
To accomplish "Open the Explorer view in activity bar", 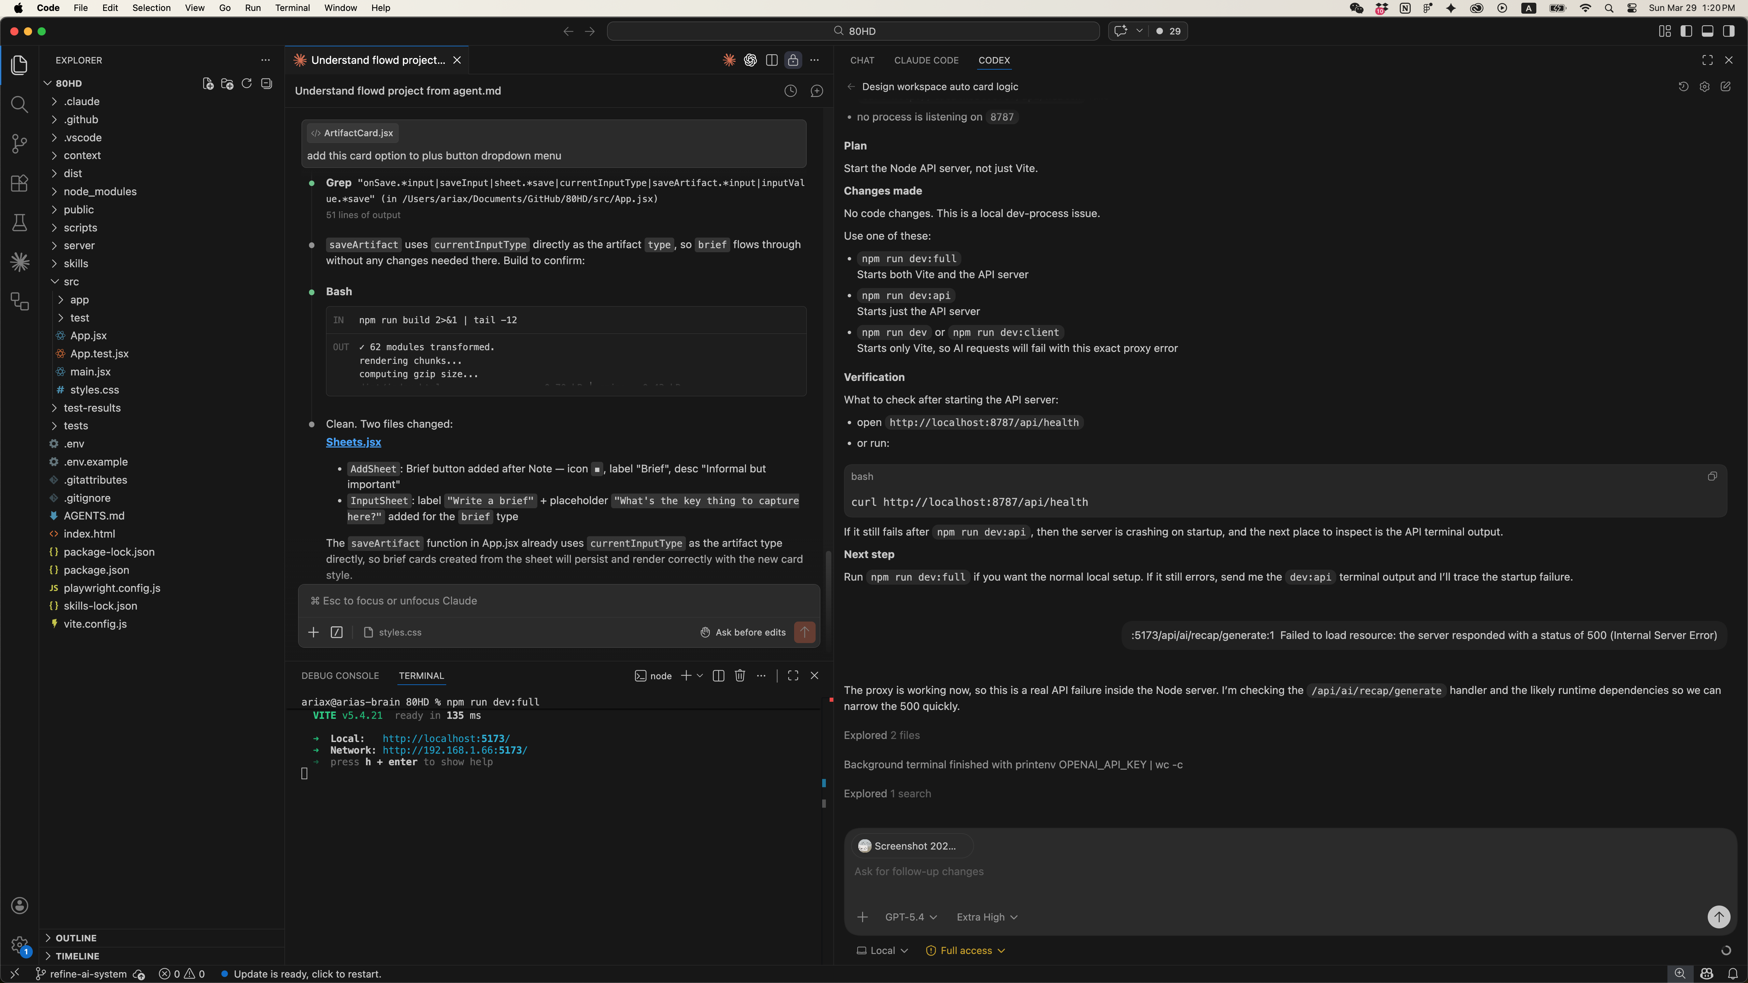I will (20, 65).
